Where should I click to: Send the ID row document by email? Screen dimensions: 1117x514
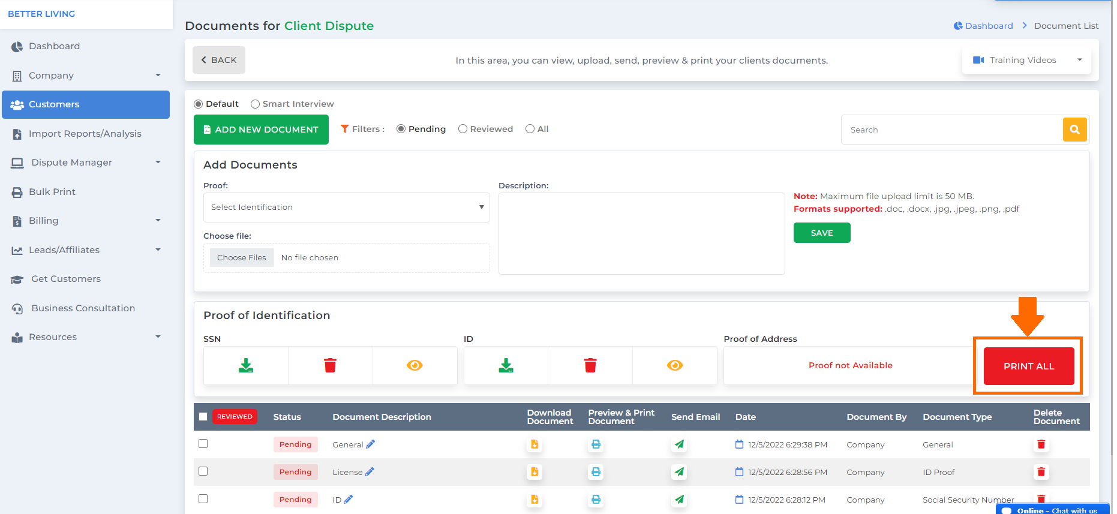[x=679, y=500]
